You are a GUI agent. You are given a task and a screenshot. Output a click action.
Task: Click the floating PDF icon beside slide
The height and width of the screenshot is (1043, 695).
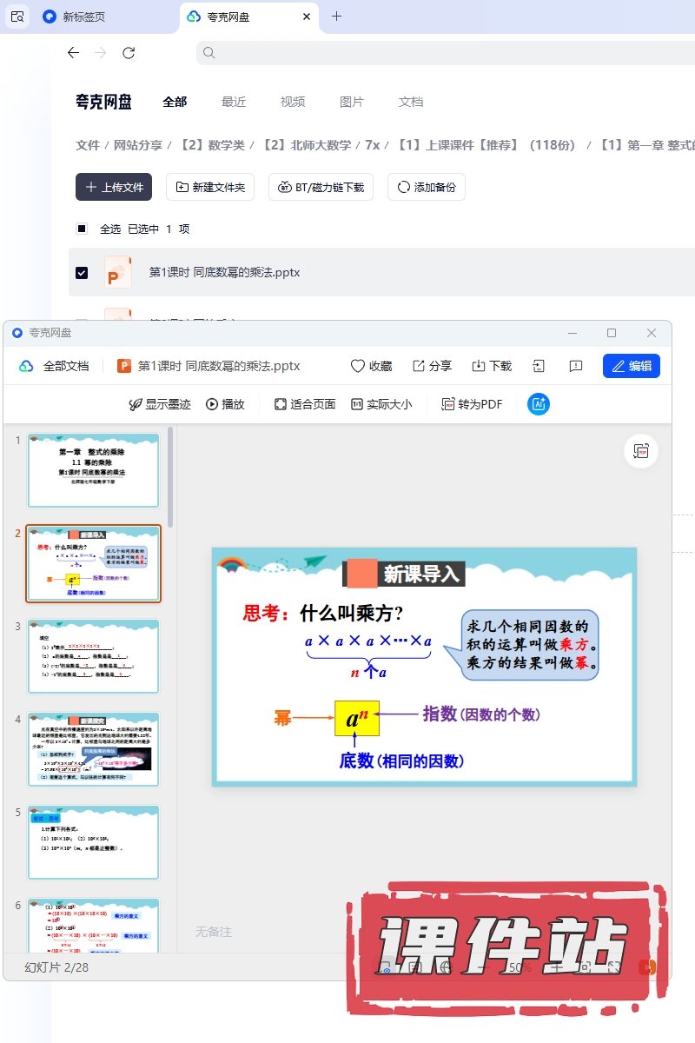pos(641,451)
